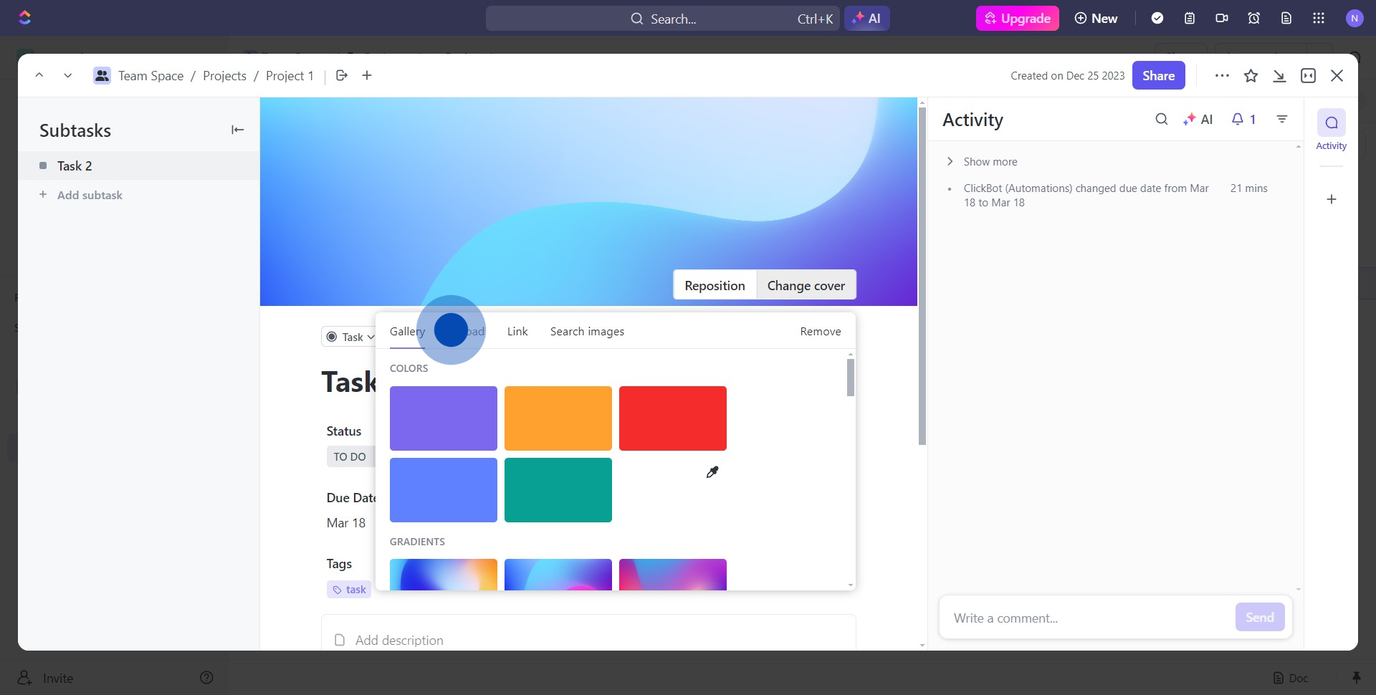Click the Reposition cover button
The image size is (1376, 695).
pyautogui.click(x=715, y=285)
